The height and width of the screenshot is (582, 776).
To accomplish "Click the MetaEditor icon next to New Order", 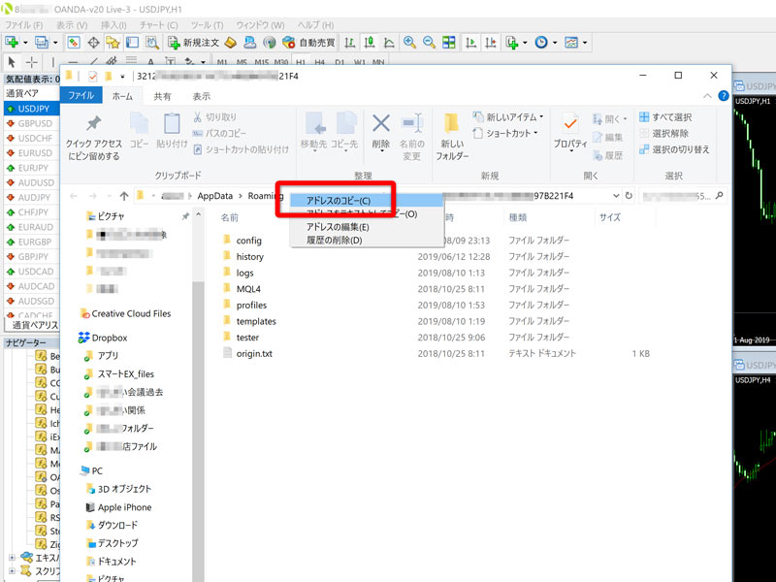I will pos(231,43).
